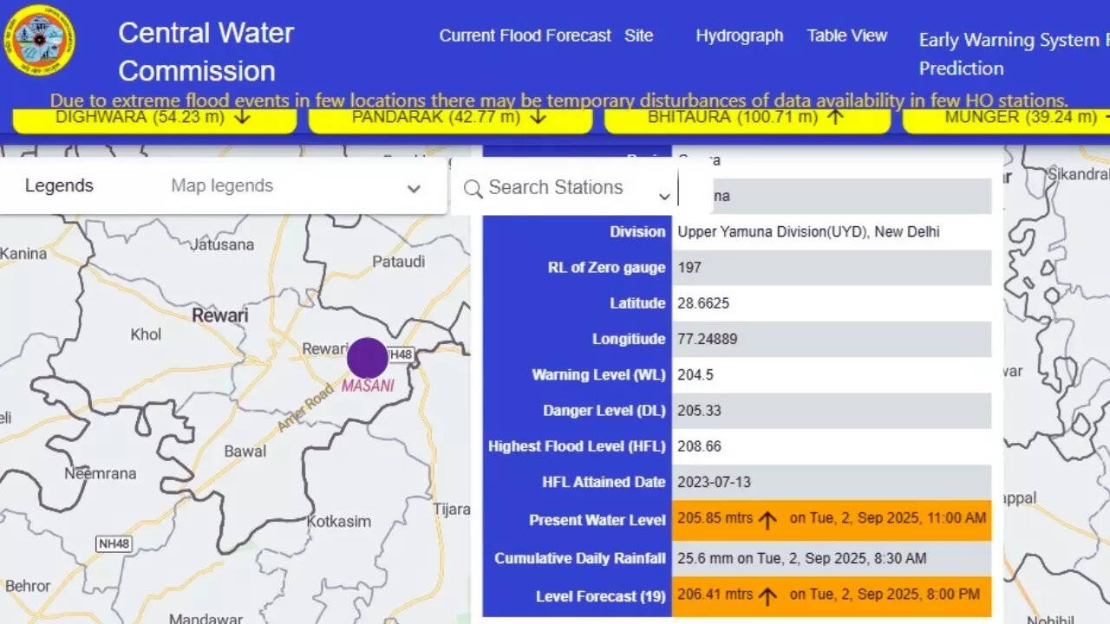Click the Level Forecast (19) label
Screen dimensions: 1110x624
click(x=601, y=596)
